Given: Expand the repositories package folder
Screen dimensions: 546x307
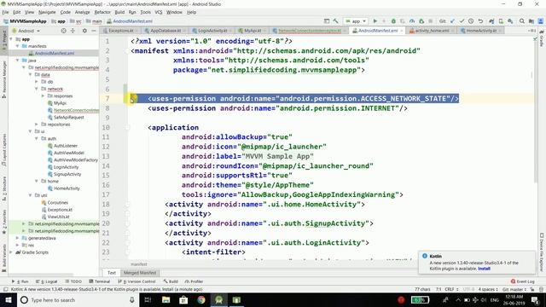Looking at the screenshot, I should (x=36, y=125).
